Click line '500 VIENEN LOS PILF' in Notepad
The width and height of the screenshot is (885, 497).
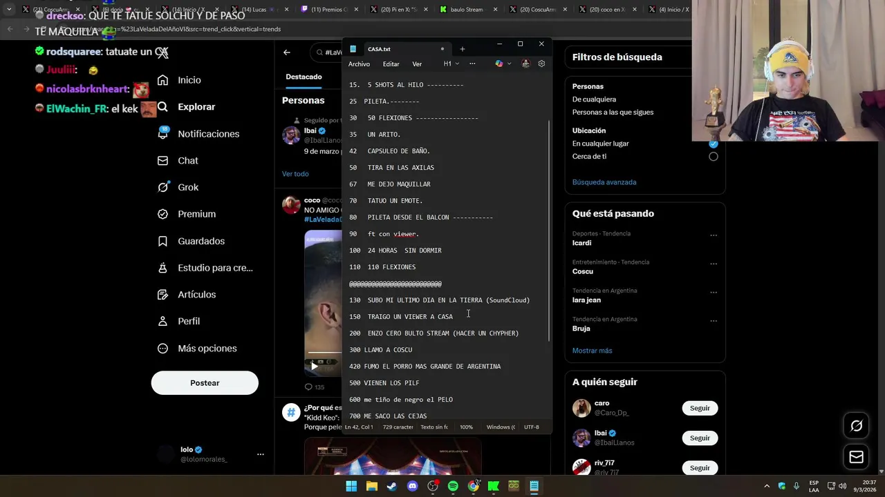(x=384, y=383)
